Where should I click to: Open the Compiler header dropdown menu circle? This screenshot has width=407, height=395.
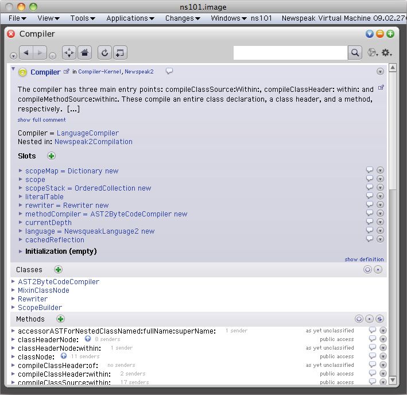click(x=380, y=71)
